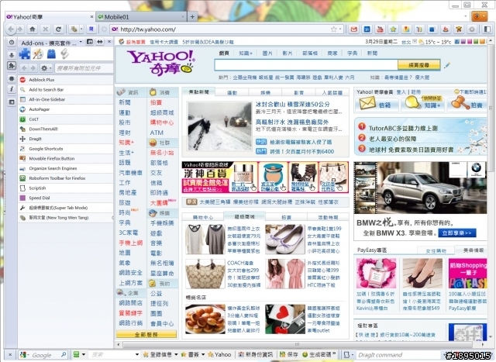Viewport: 496px width, 362px height.
Task: Switch to the Mobile01 tab
Action: [141, 17]
